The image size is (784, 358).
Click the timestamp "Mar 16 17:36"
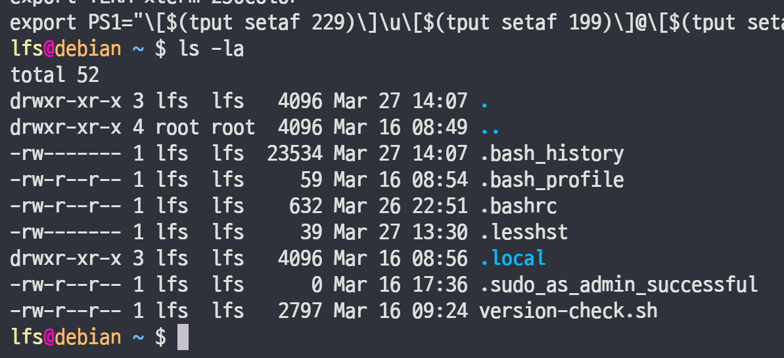tap(400, 284)
